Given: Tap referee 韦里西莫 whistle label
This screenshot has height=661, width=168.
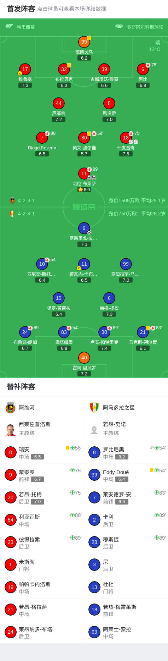Looking at the screenshot, I should (26, 27).
